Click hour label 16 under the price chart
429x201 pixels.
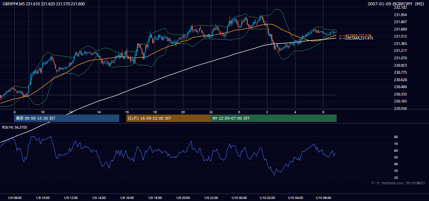127,112
